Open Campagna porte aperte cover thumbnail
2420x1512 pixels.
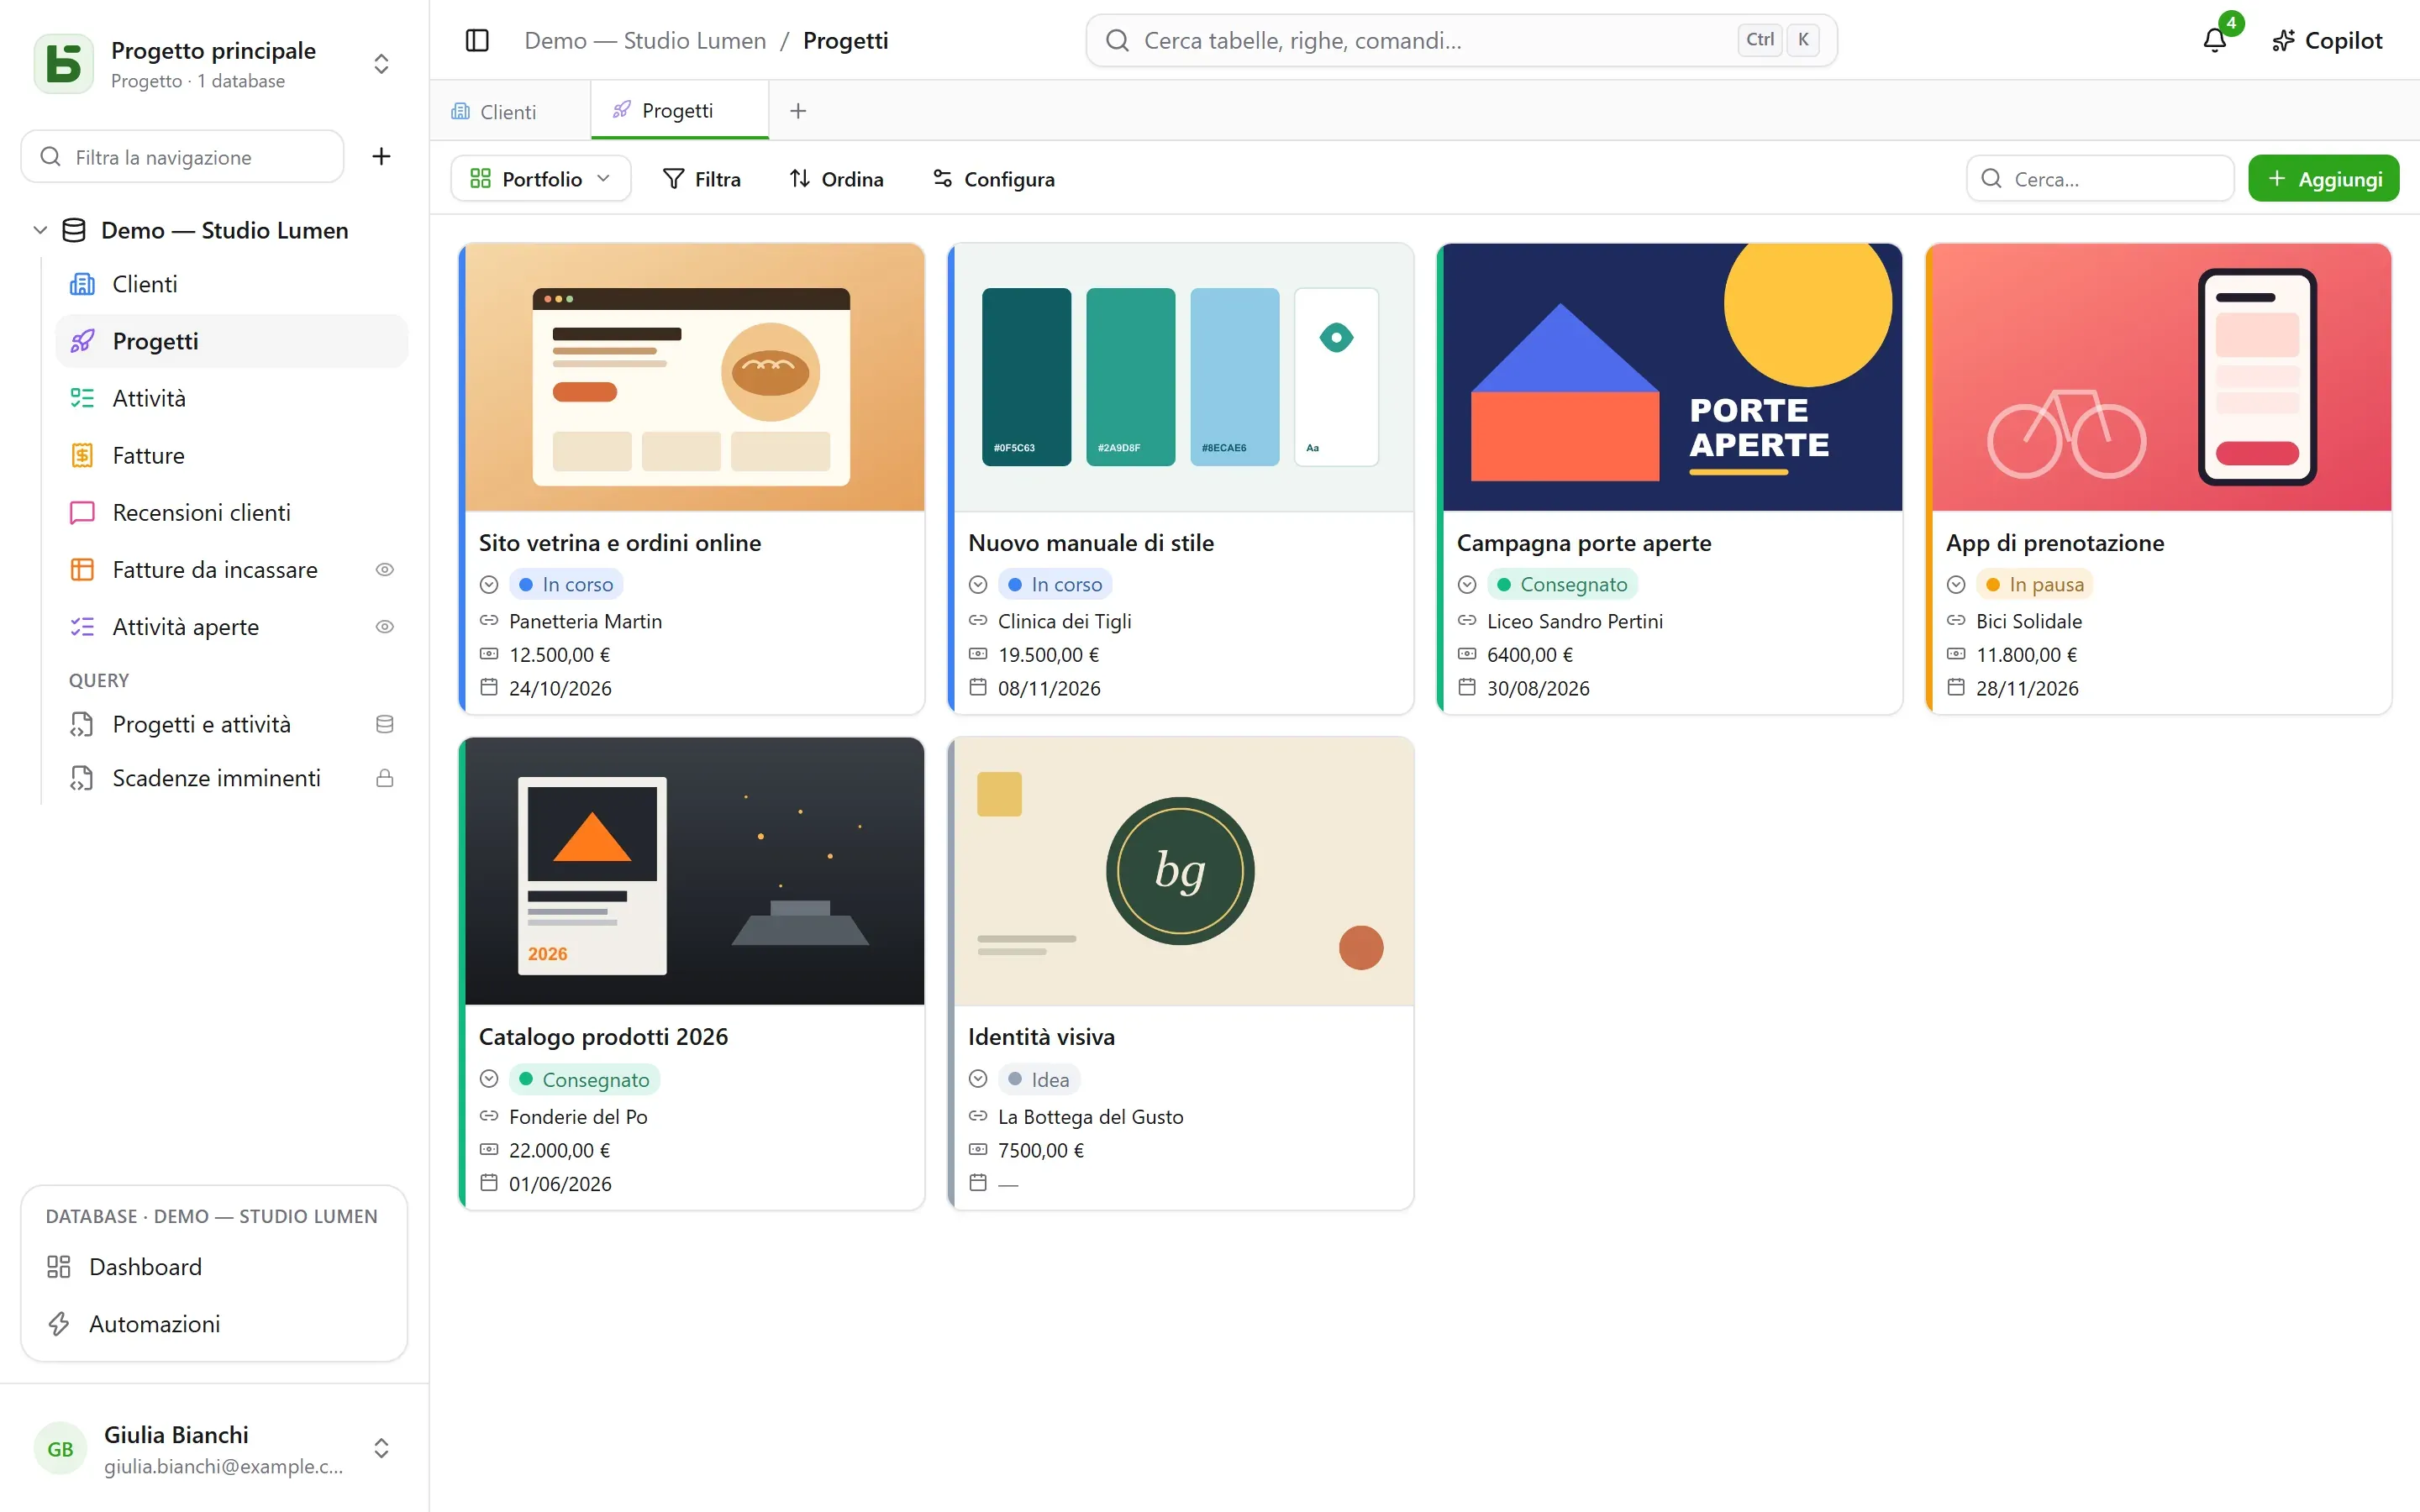[x=1672, y=377]
